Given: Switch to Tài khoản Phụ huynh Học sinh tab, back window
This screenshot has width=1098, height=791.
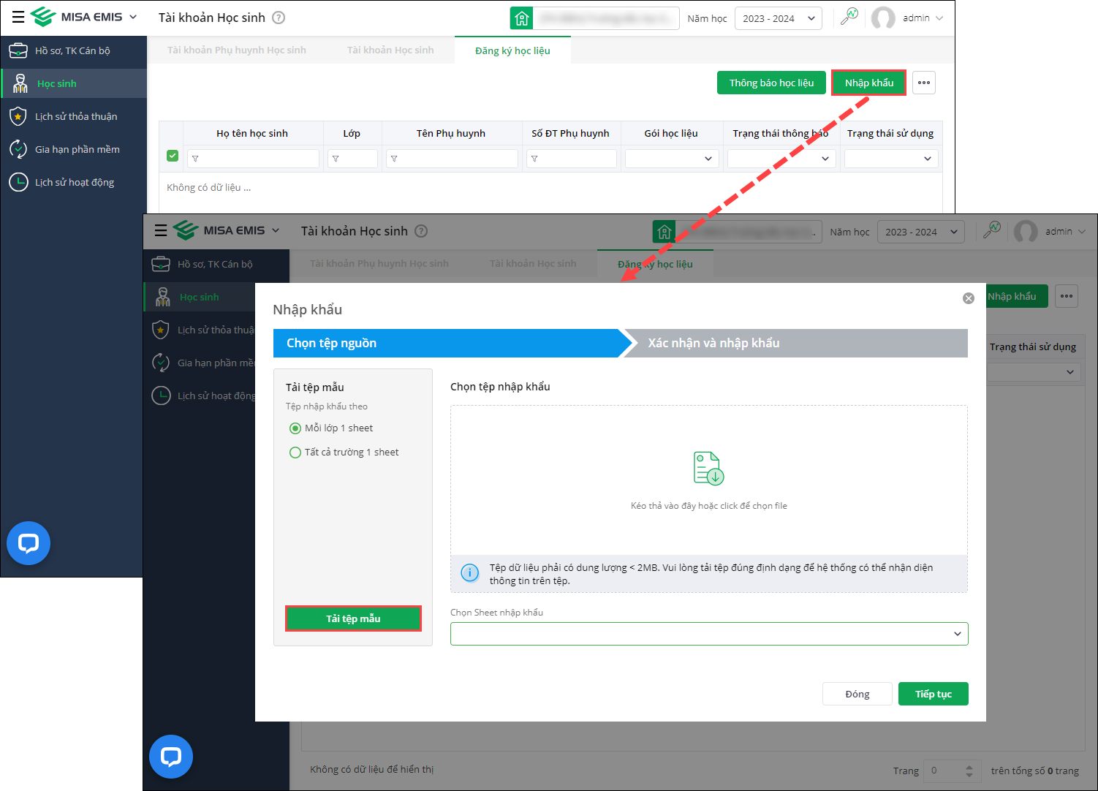Looking at the screenshot, I should tap(237, 50).
